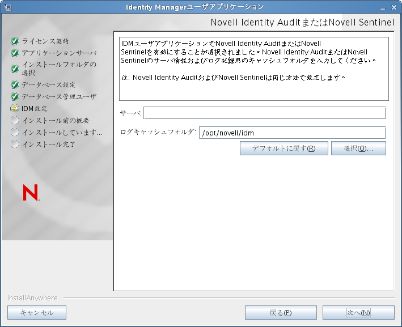Select the ライセンス契約 step label
Viewport: 402px width, 327px height.
point(45,41)
